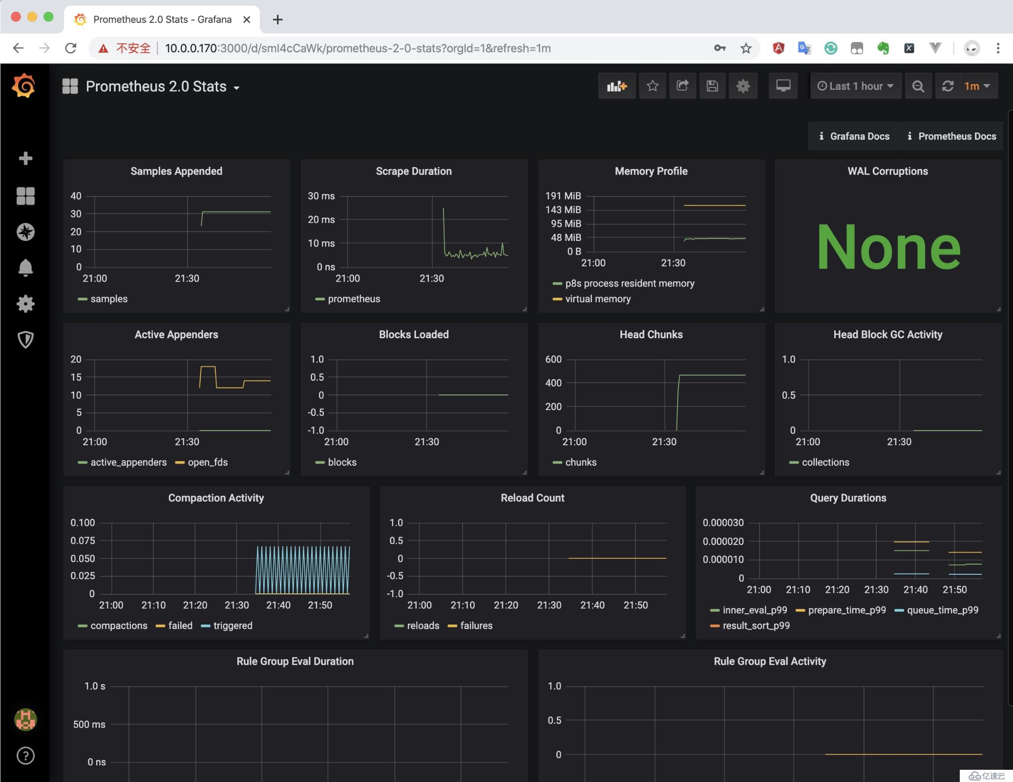Open Rule Group Eval Activity panel title
The width and height of the screenshot is (1013, 782).
click(x=770, y=661)
